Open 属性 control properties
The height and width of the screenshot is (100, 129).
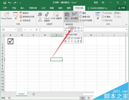[x=83, y=13]
